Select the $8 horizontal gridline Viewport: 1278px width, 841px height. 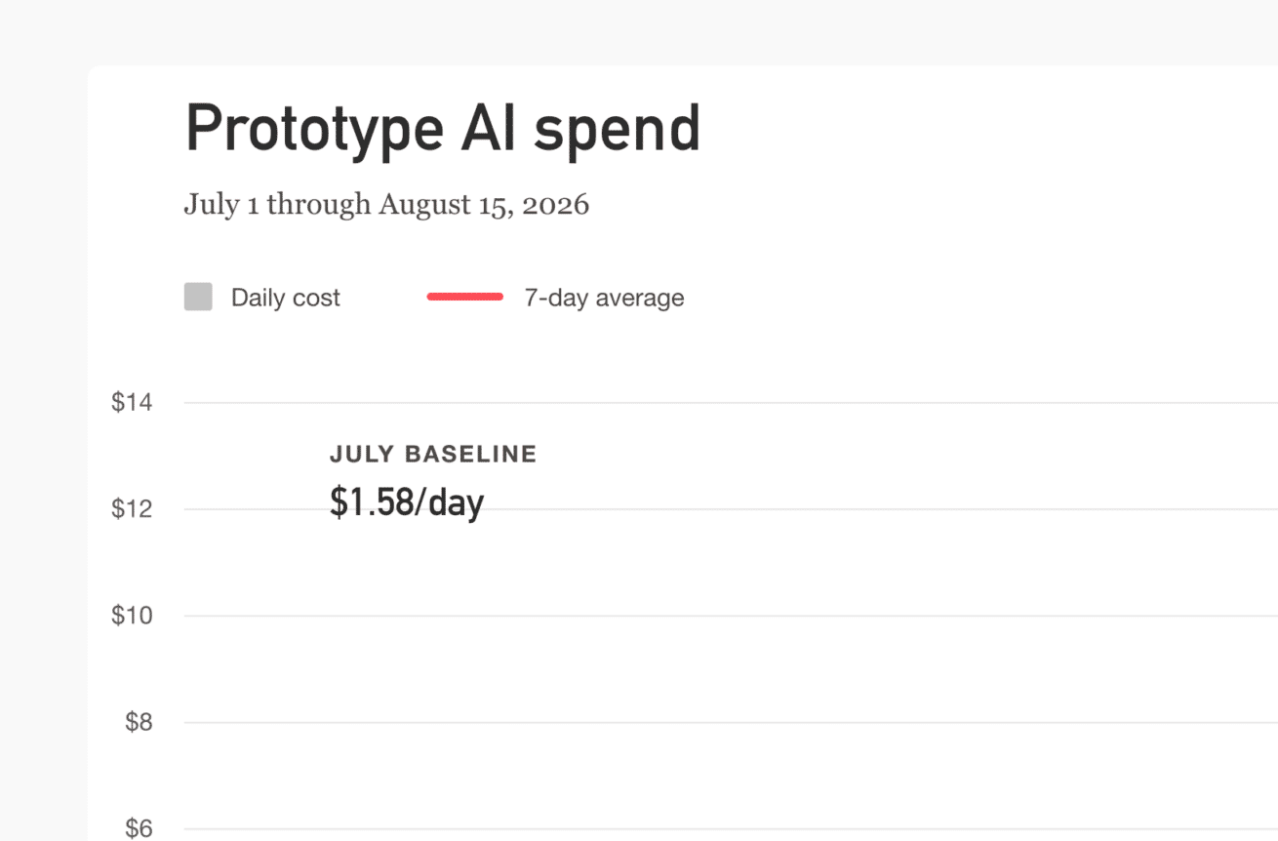click(x=731, y=722)
